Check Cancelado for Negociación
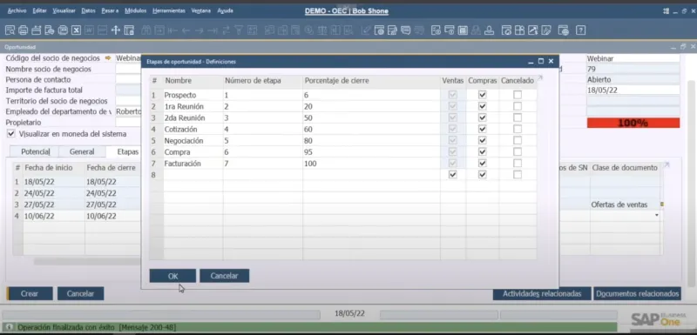The height and width of the screenshot is (335, 697). coord(518,141)
